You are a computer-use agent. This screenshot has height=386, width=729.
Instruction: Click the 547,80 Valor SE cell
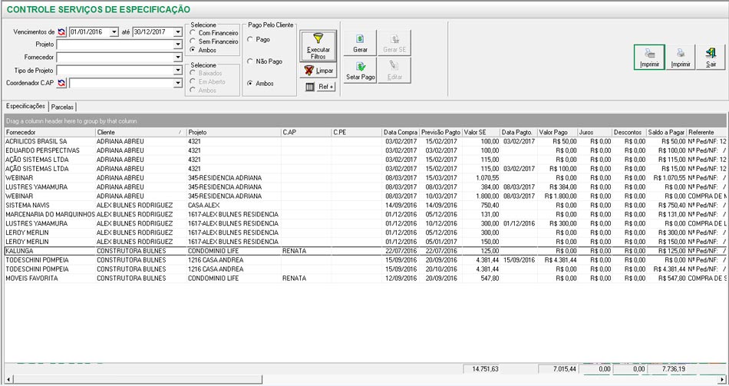[x=480, y=278]
